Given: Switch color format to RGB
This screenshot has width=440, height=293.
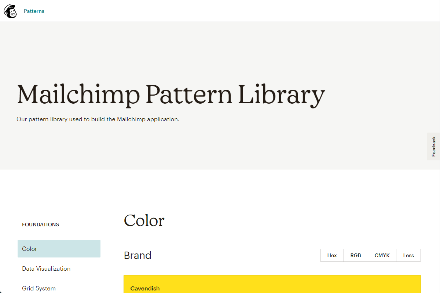Looking at the screenshot, I should click(x=356, y=255).
